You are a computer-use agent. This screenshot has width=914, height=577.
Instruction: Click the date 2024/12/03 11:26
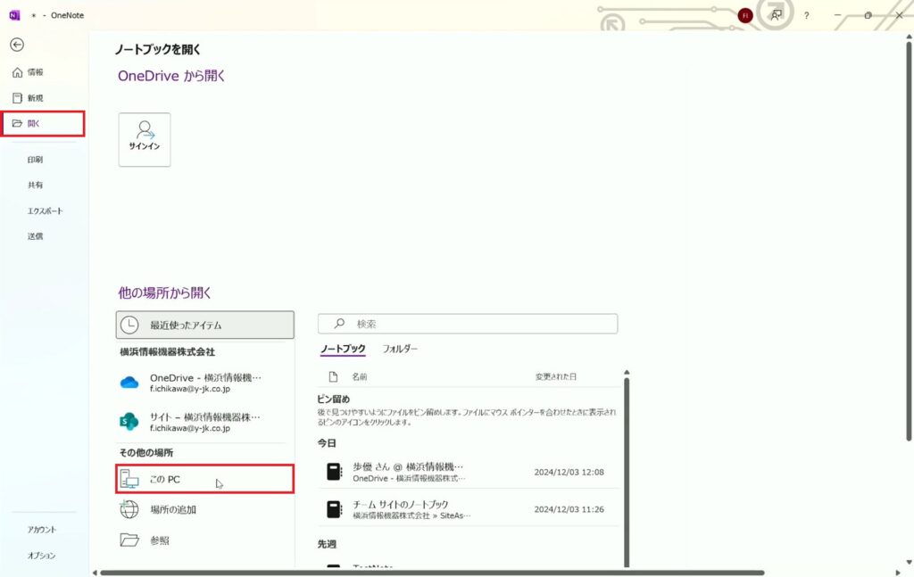(x=569, y=509)
